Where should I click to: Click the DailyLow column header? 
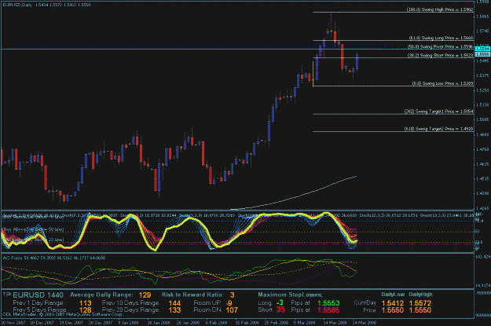click(x=393, y=295)
